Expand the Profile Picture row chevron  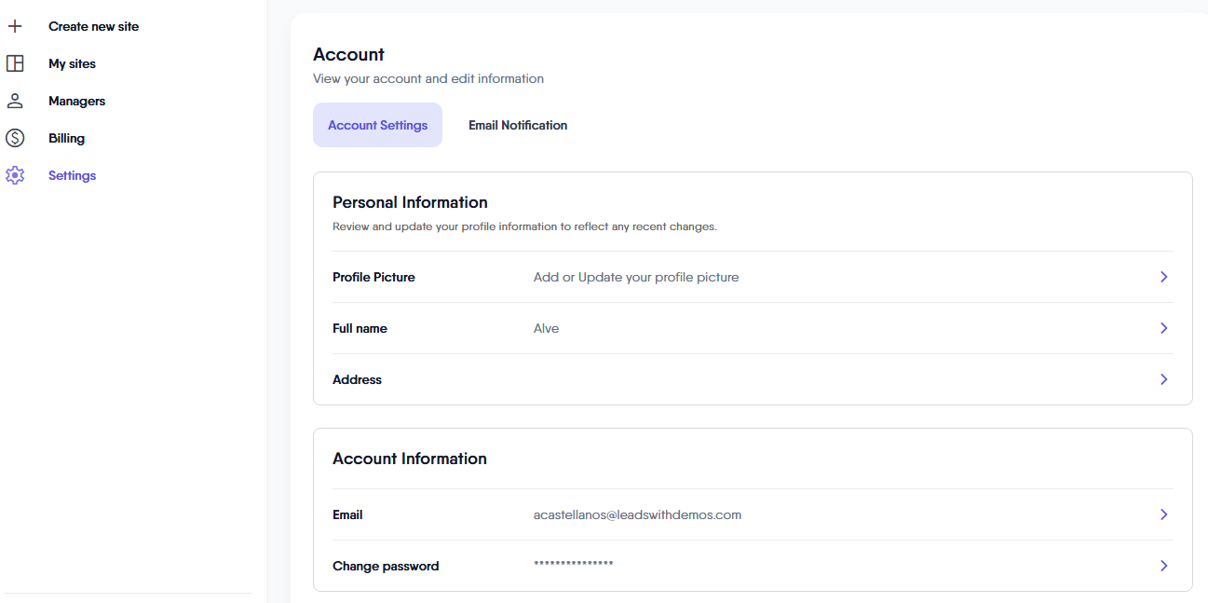pyautogui.click(x=1164, y=277)
